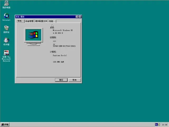Click the 计算机 label
Image resolution: width=169 pixels, height=127 pixels.
coord(53,52)
